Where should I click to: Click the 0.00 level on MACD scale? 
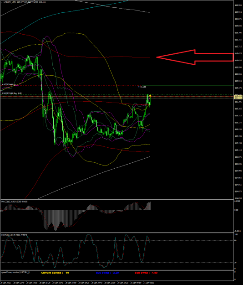(236, 210)
